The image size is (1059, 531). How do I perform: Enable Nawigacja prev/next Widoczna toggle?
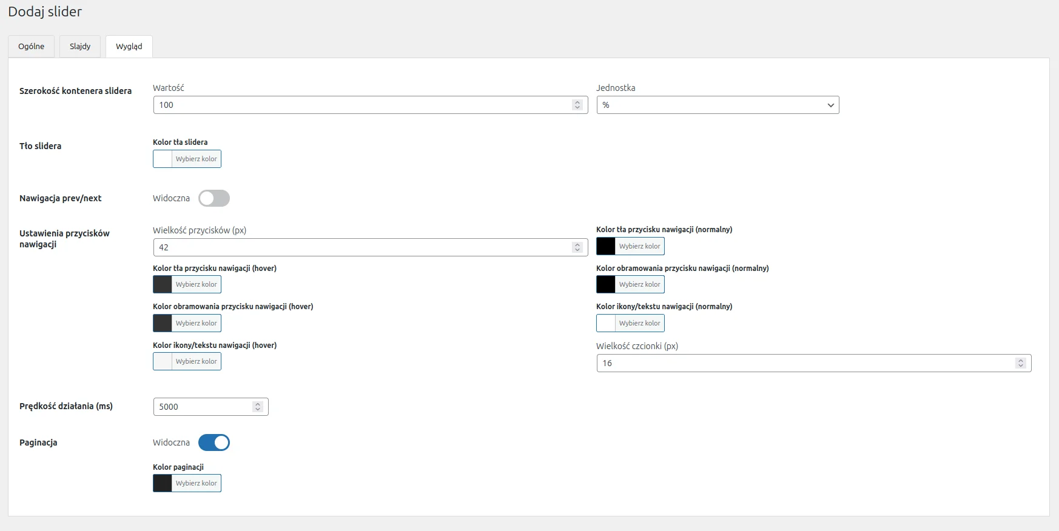click(214, 198)
